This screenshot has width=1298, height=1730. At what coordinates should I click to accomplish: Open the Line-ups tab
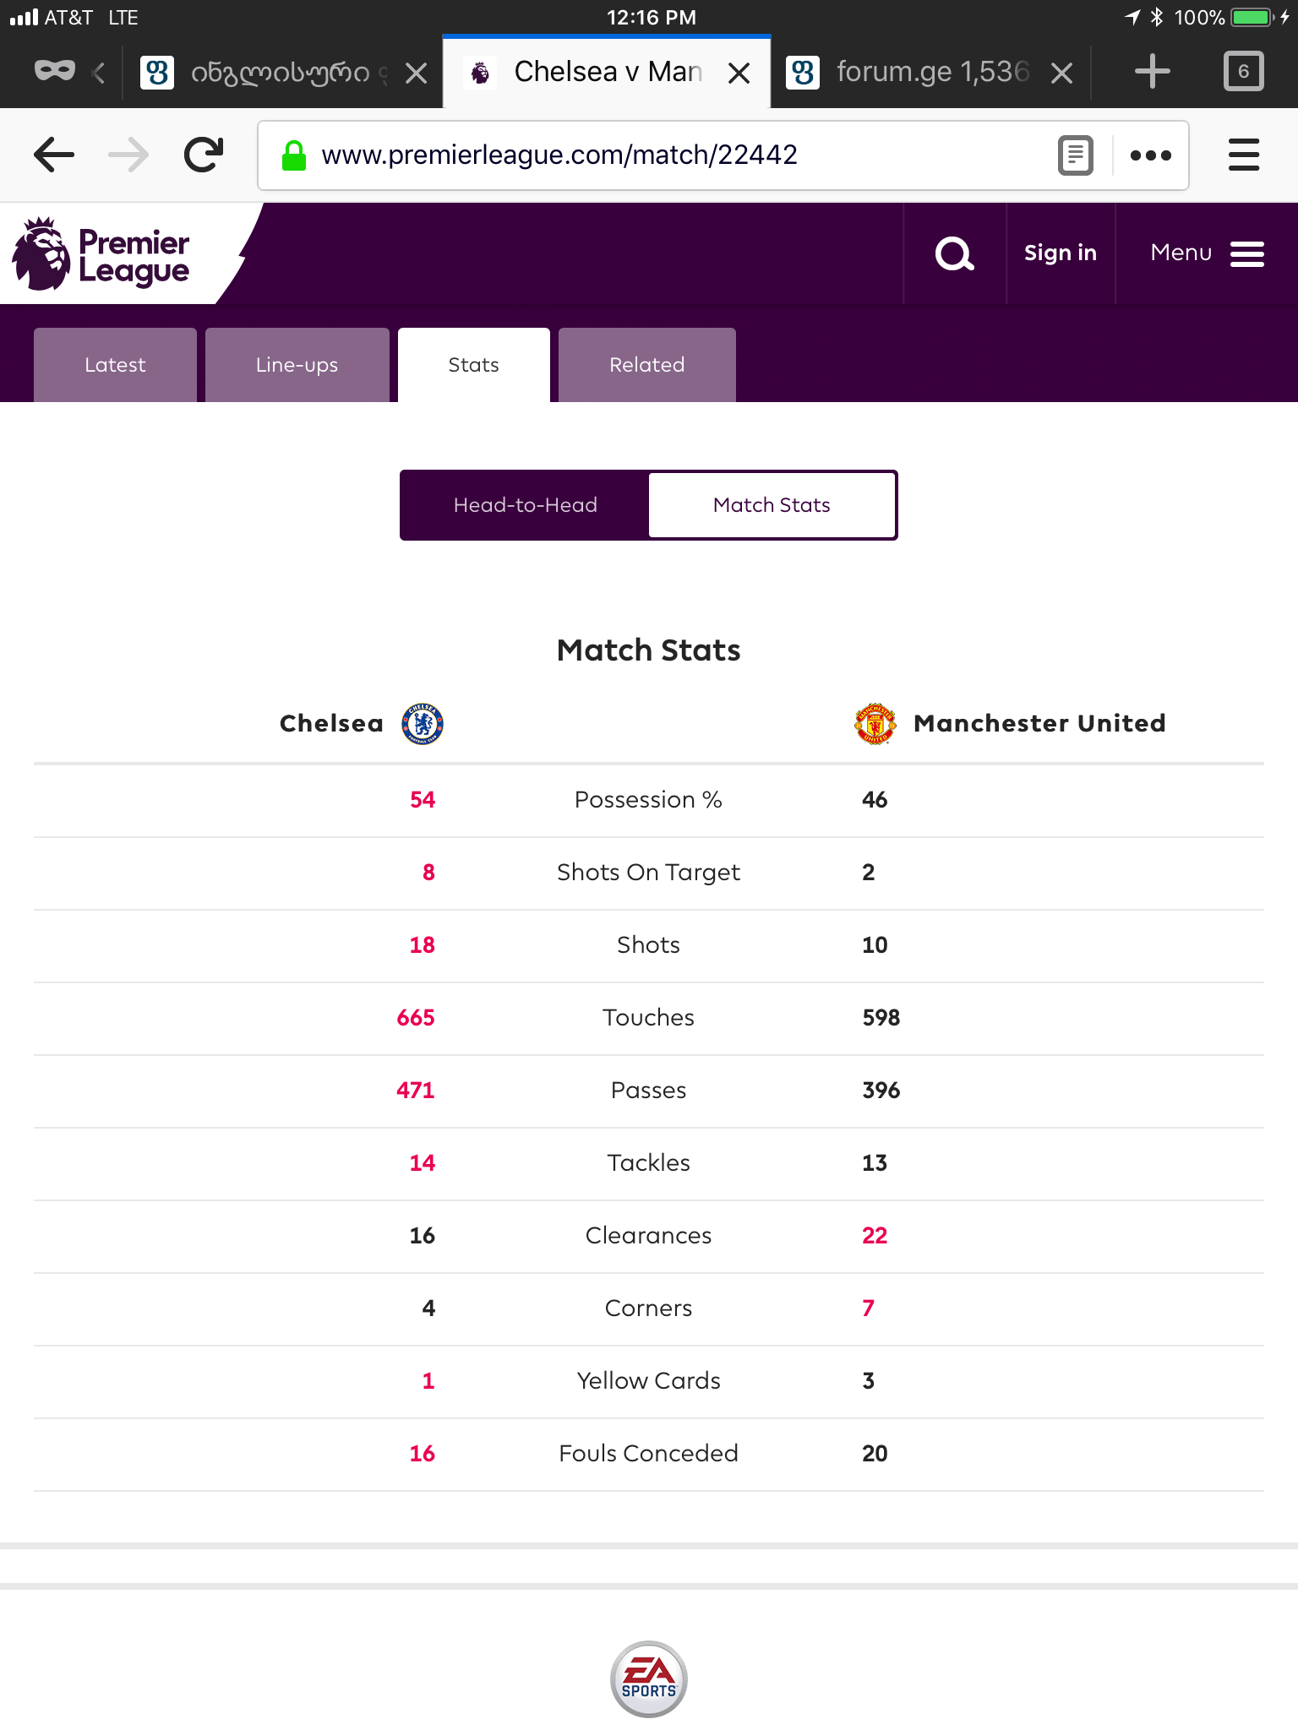297,365
